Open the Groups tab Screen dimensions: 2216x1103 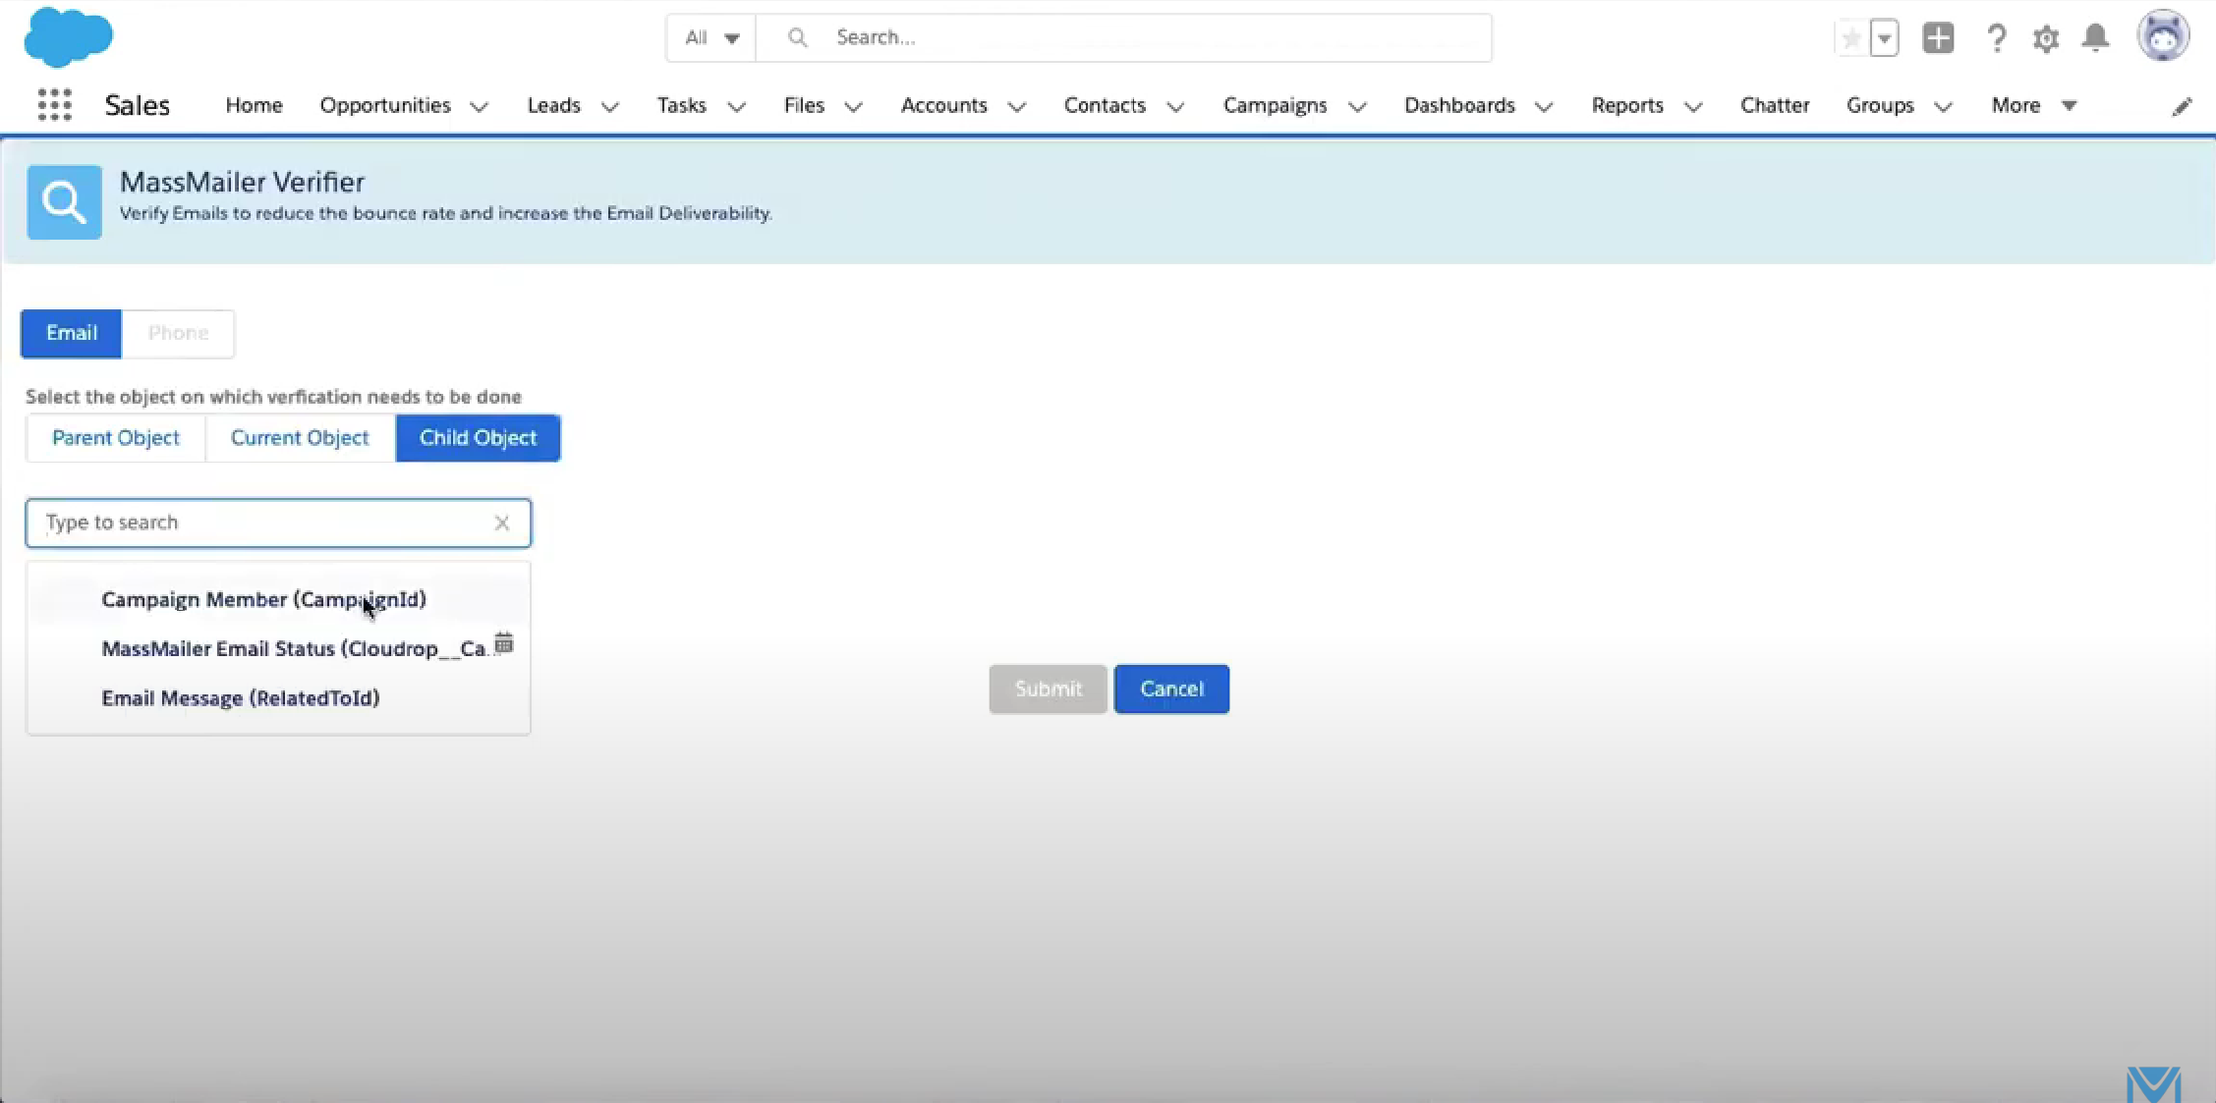tap(1880, 105)
